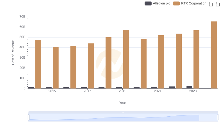
Task: Grab the right handle of range slider
Action: (218, 117)
